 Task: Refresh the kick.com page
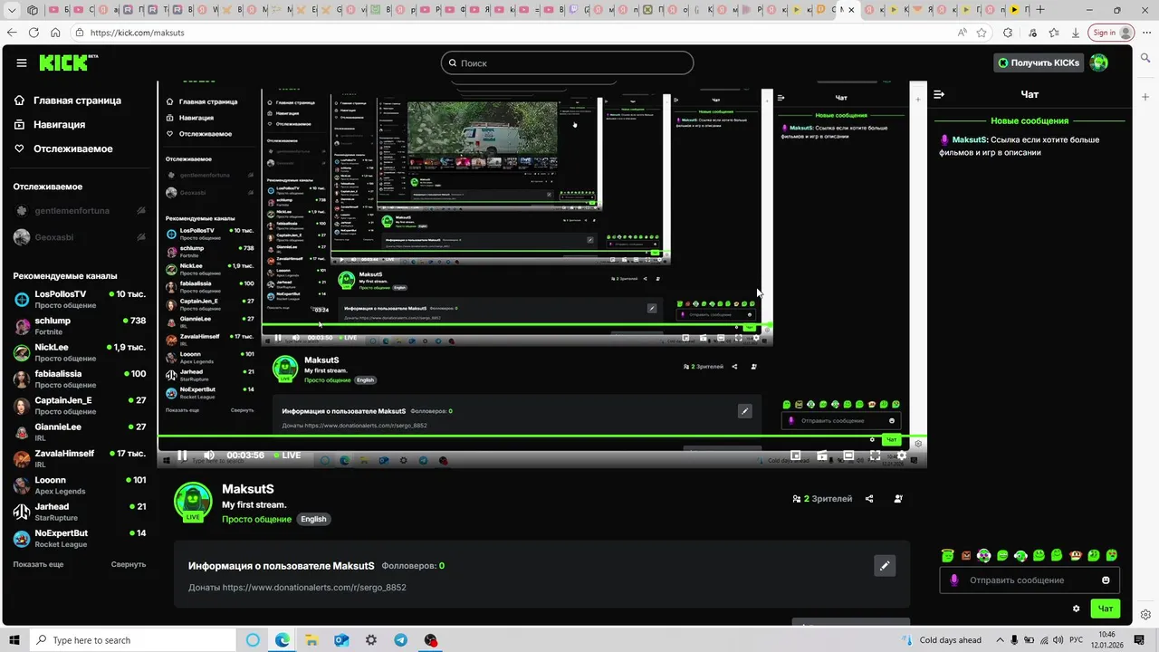34,32
